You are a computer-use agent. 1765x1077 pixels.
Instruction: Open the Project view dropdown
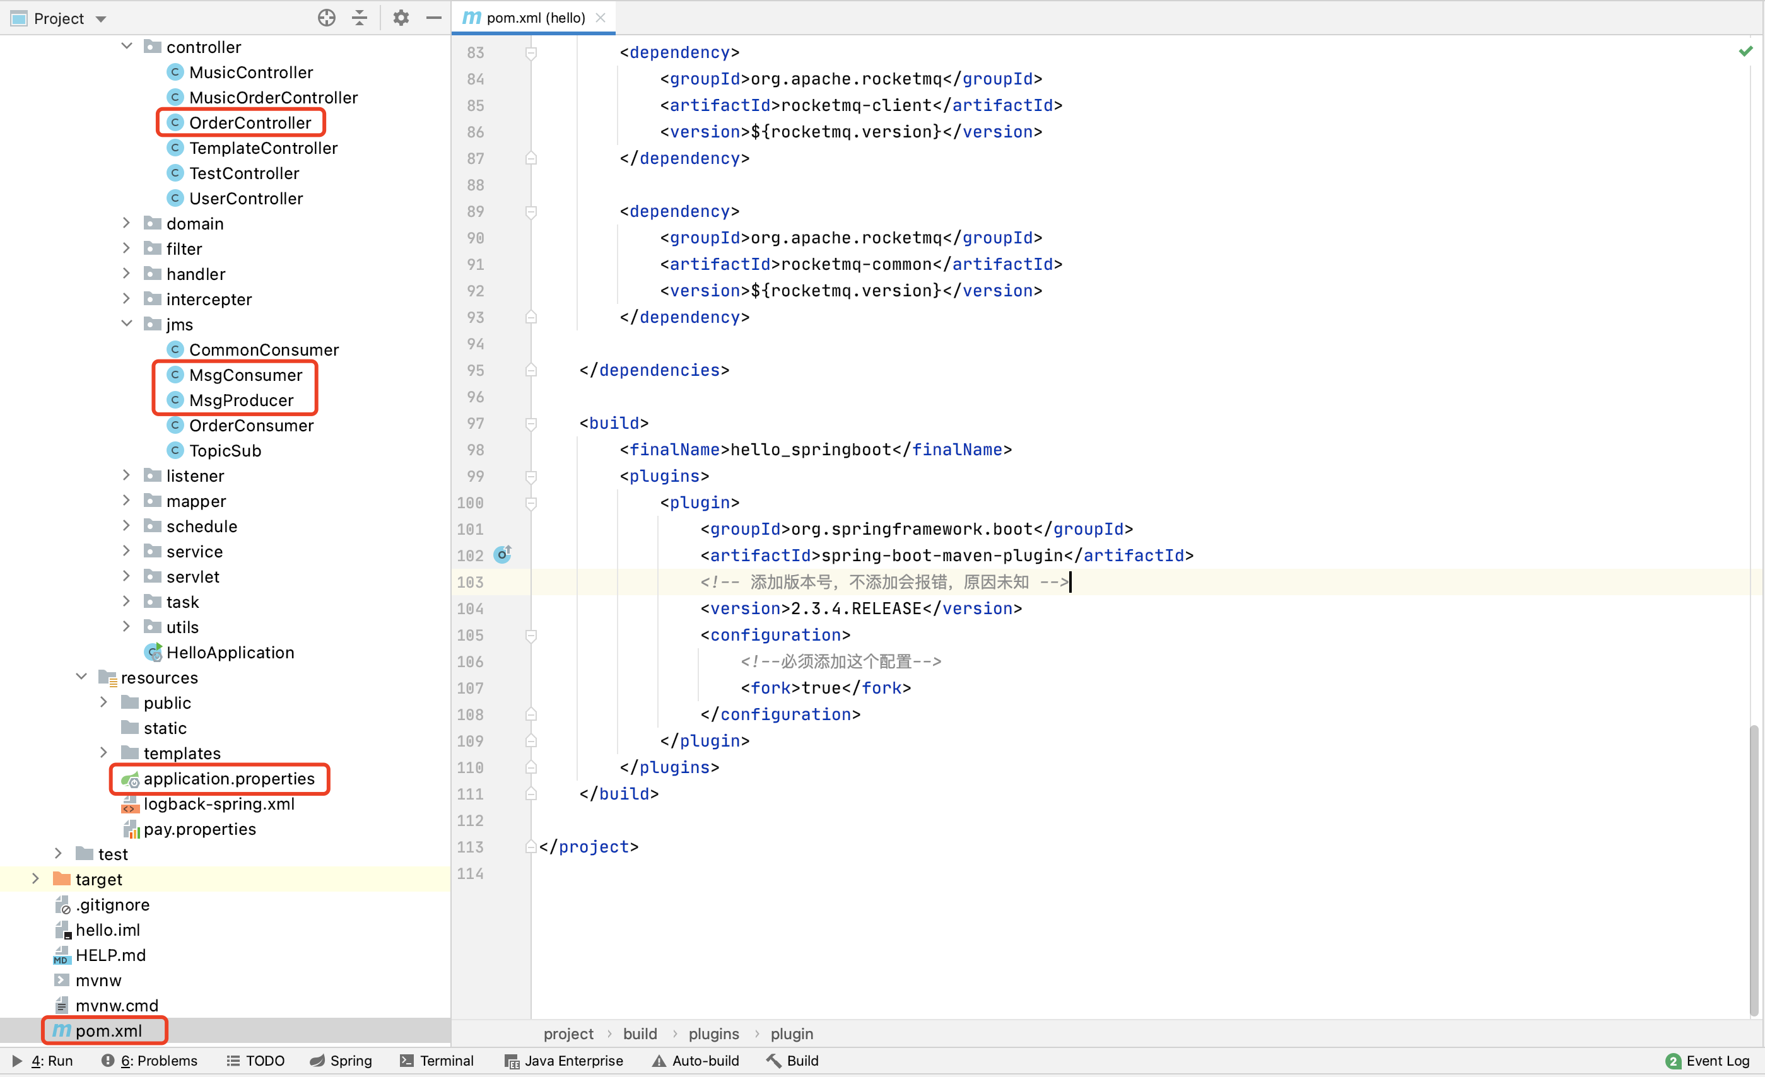click(x=101, y=19)
